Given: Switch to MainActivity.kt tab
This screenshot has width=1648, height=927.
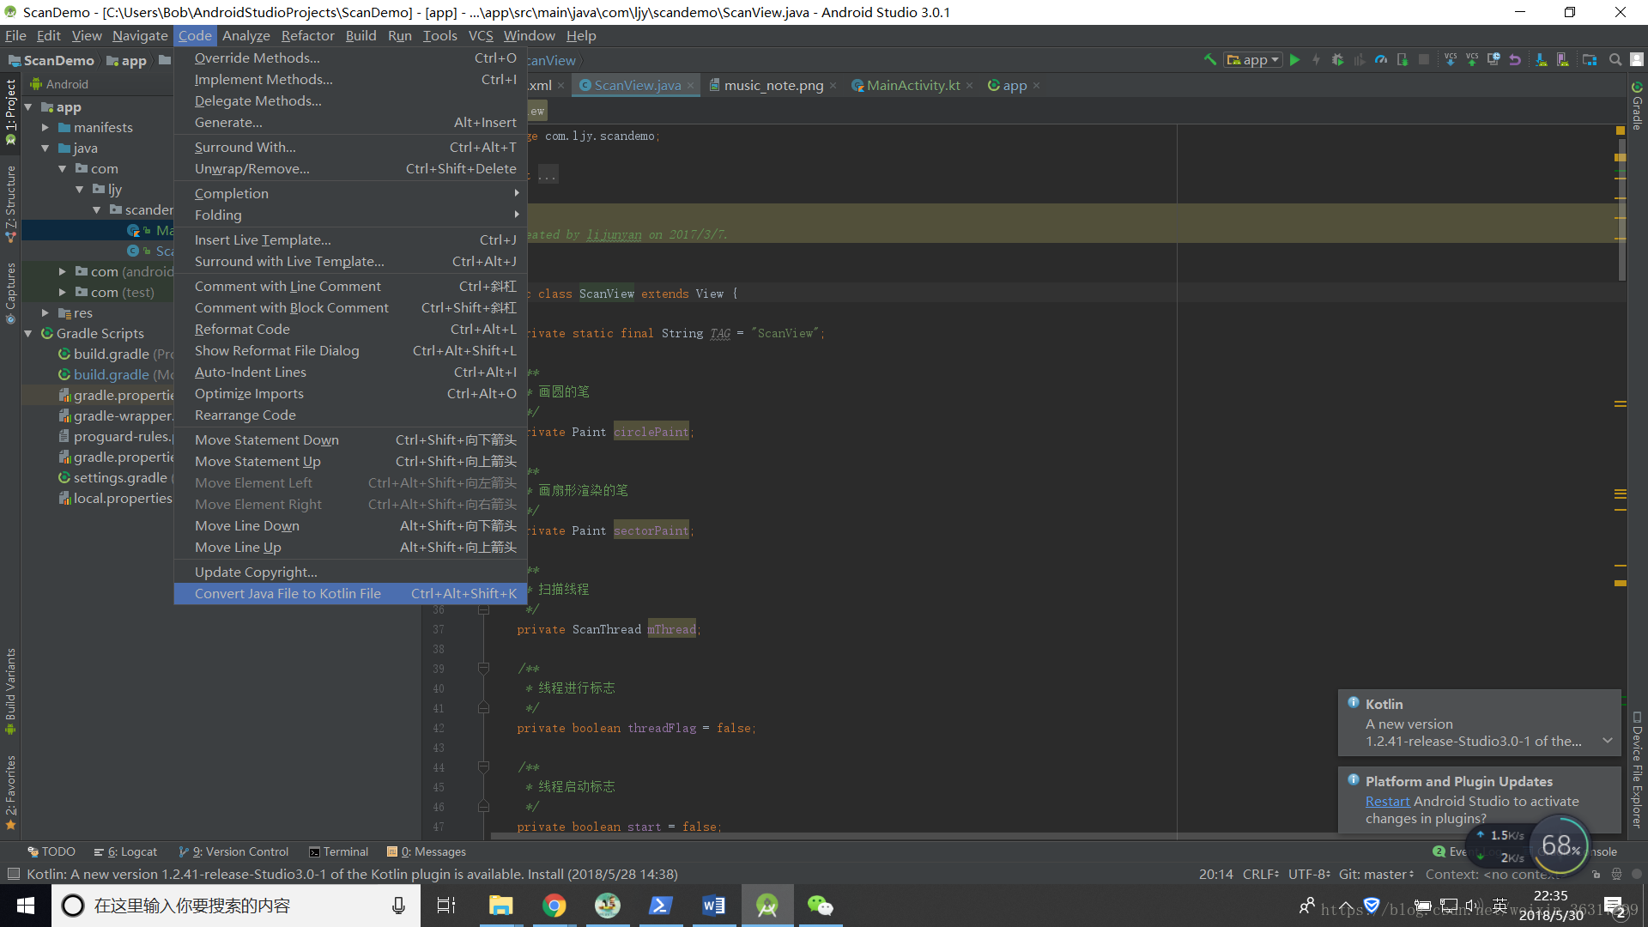Looking at the screenshot, I should 912,85.
